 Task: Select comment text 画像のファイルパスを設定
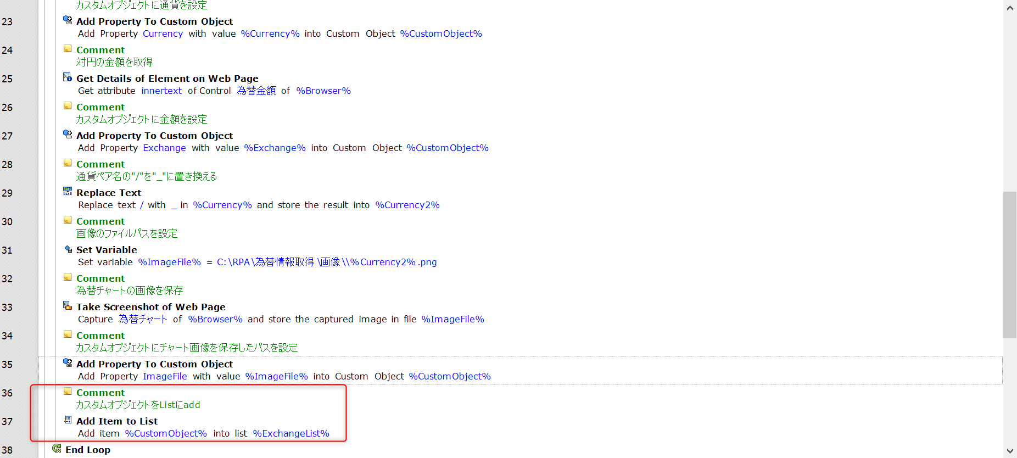pos(127,233)
